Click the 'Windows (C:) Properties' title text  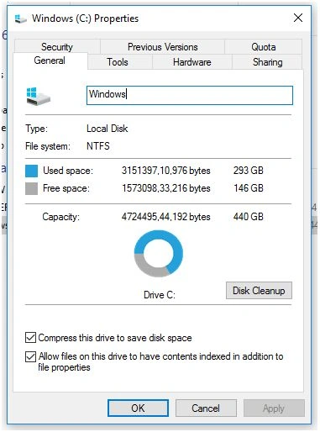coord(85,18)
